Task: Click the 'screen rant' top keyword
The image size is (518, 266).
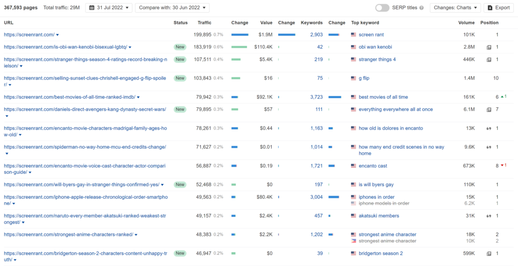Action: click(371, 35)
